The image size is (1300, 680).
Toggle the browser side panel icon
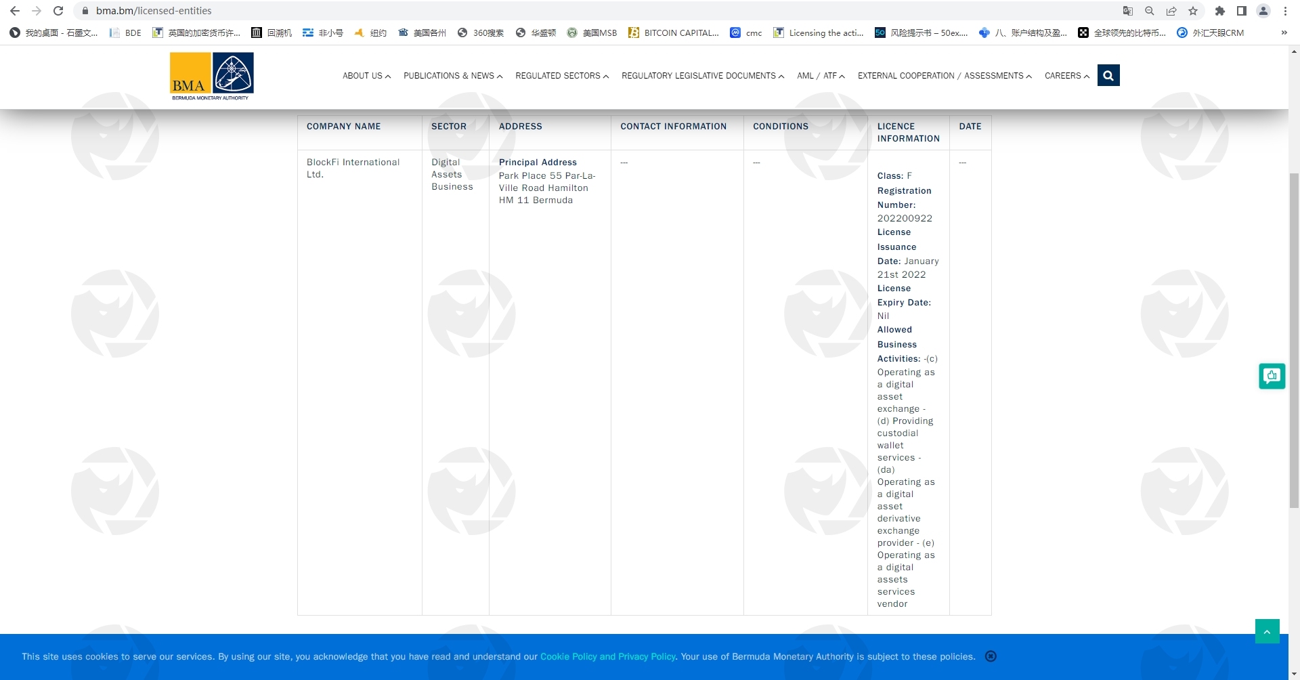[1242, 11]
